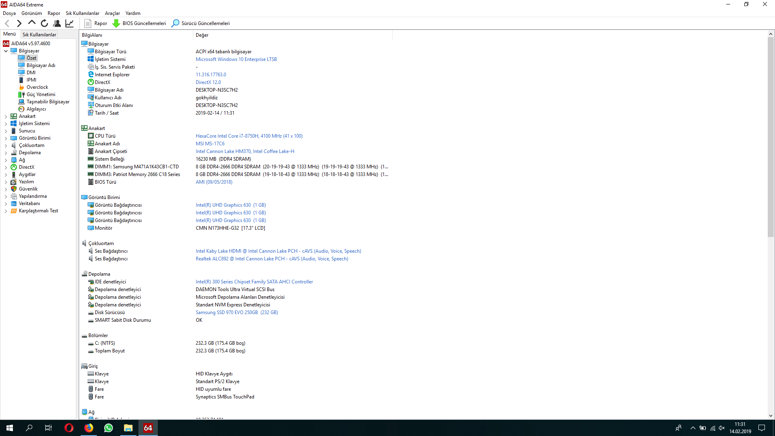
Task: Open the DirectX 12.0 link
Action: (x=208, y=82)
